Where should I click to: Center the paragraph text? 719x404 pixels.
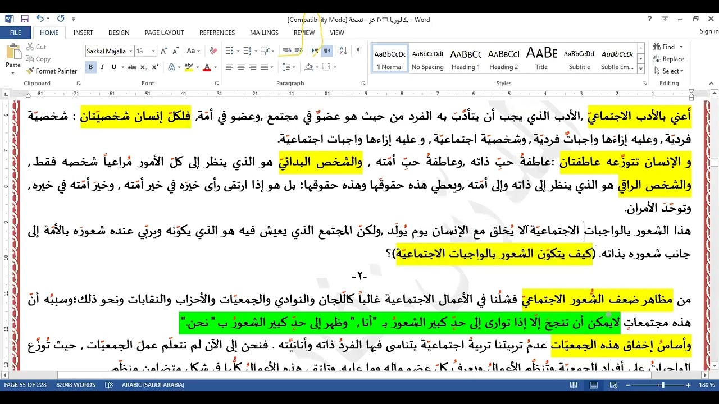(x=241, y=67)
